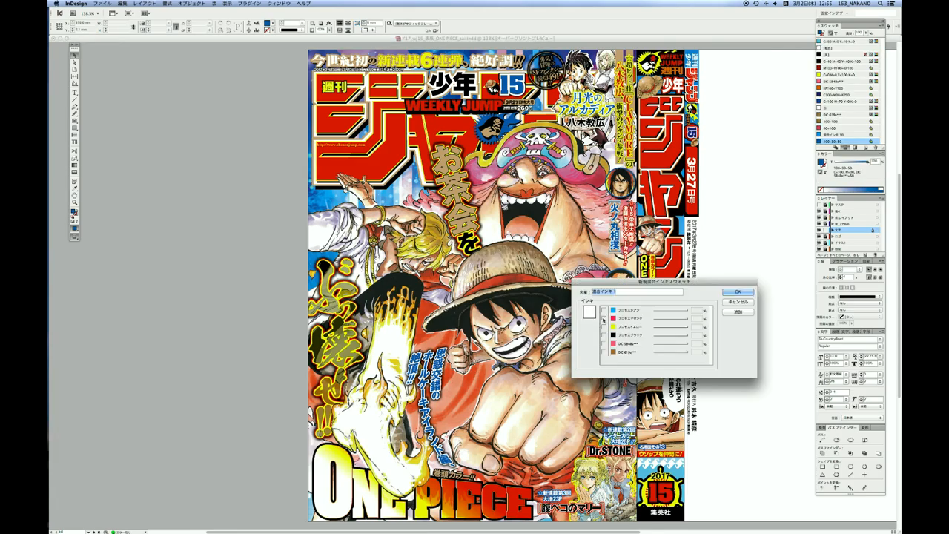The width and height of the screenshot is (949, 534).
Task: Enable the Process Cyan ink checkbox
Action: pyautogui.click(x=604, y=310)
